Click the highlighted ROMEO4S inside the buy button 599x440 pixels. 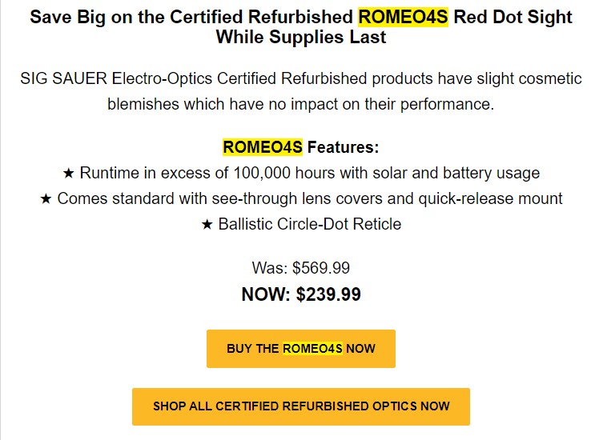click(x=312, y=349)
